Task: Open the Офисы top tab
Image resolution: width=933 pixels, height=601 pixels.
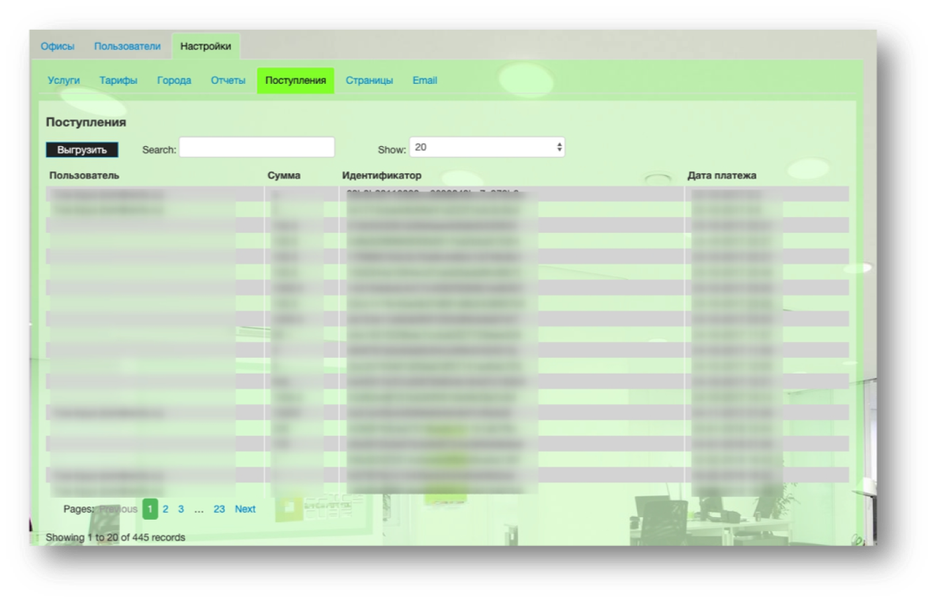Action: click(58, 46)
